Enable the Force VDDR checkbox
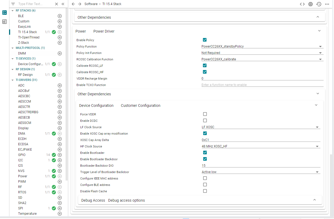 tap(205, 114)
